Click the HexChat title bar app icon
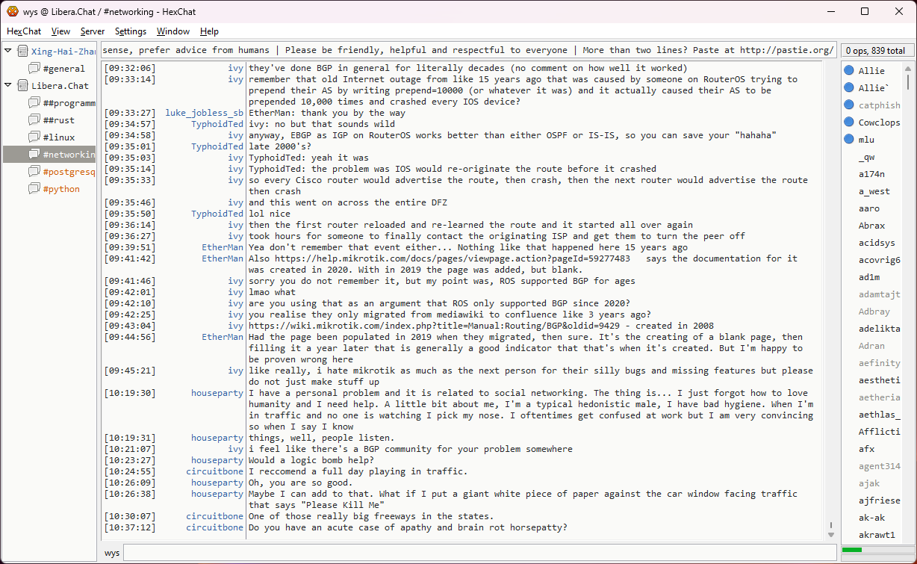Image resolution: width=917 pixels, height=564 pixels. coord(13,11)
